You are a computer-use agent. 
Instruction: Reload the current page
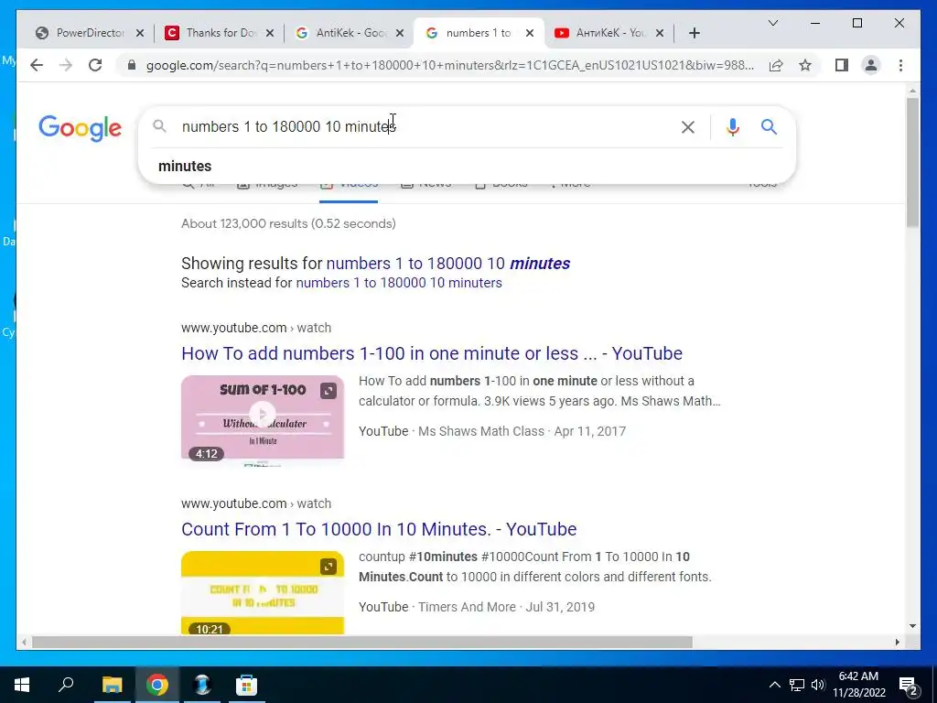click(95, 65)
